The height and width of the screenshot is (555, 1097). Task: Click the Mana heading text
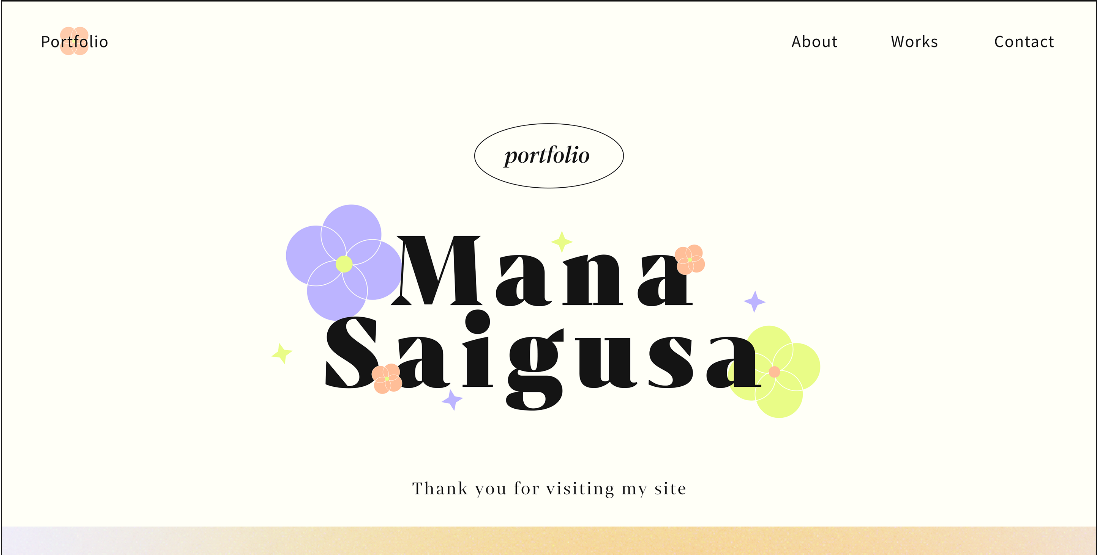[x=542, y=270]
